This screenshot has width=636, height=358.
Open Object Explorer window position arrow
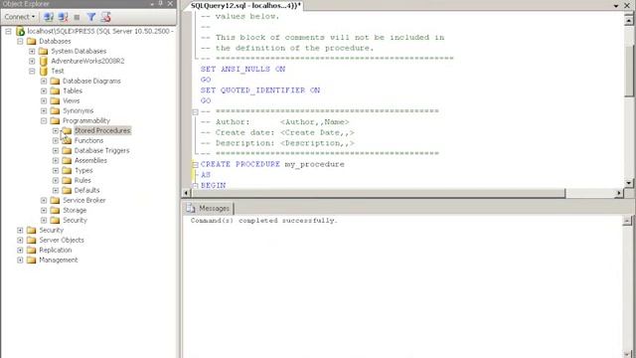tap(152, 4)
